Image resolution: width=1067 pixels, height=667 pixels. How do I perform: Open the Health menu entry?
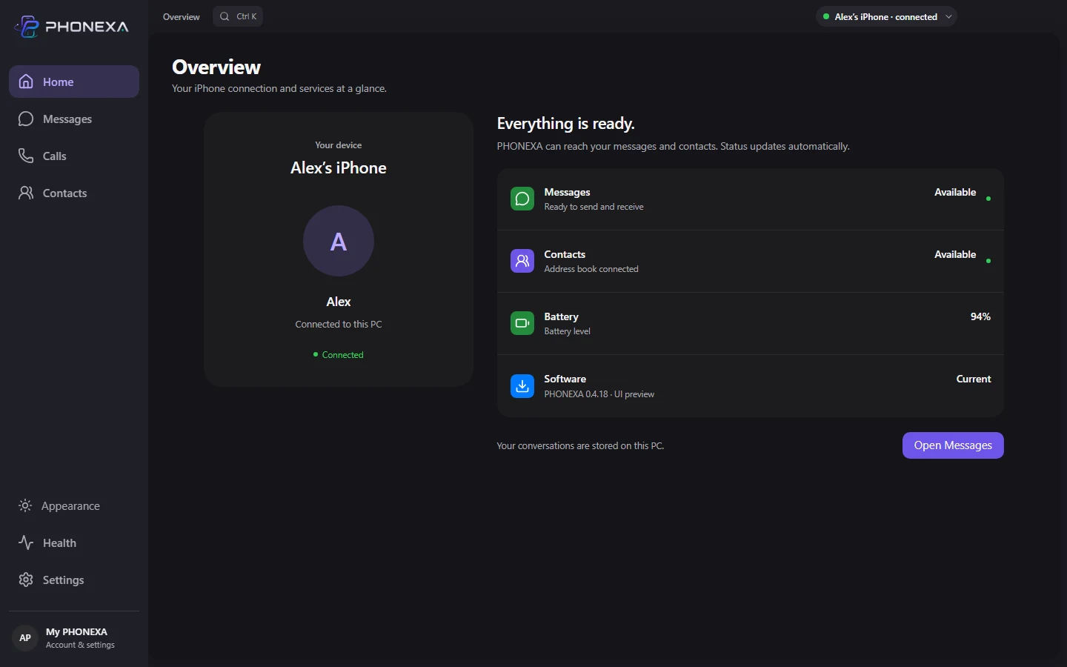pos(74,542)
